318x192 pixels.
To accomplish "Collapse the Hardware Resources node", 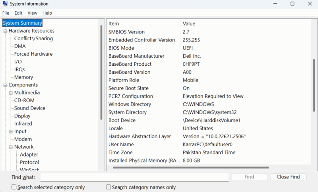I will [5, 31].
